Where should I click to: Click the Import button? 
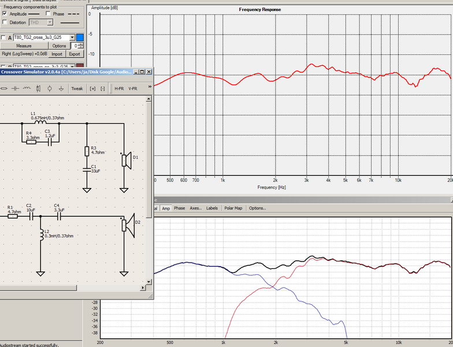tap(57, 54)
